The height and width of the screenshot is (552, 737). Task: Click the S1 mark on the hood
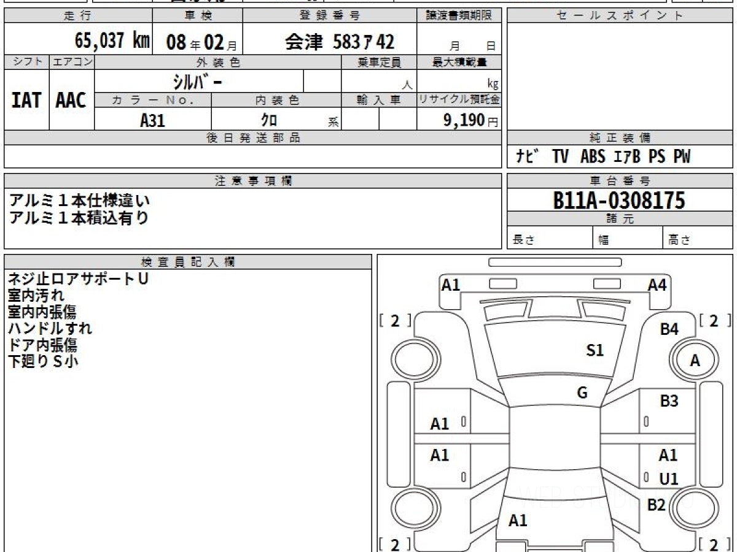[x=595, y=350]
